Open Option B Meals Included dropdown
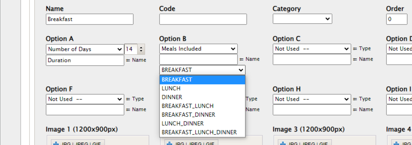Image resolution: width=412 pixels, height=145 pixels. pyautogui.click(x=198, y=49)
